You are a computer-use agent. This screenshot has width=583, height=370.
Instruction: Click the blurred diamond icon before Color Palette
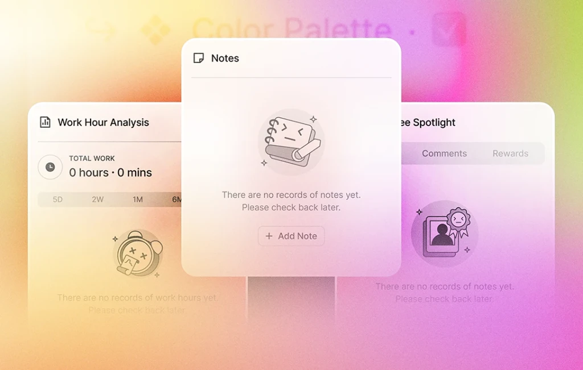(x=155, y=30)
